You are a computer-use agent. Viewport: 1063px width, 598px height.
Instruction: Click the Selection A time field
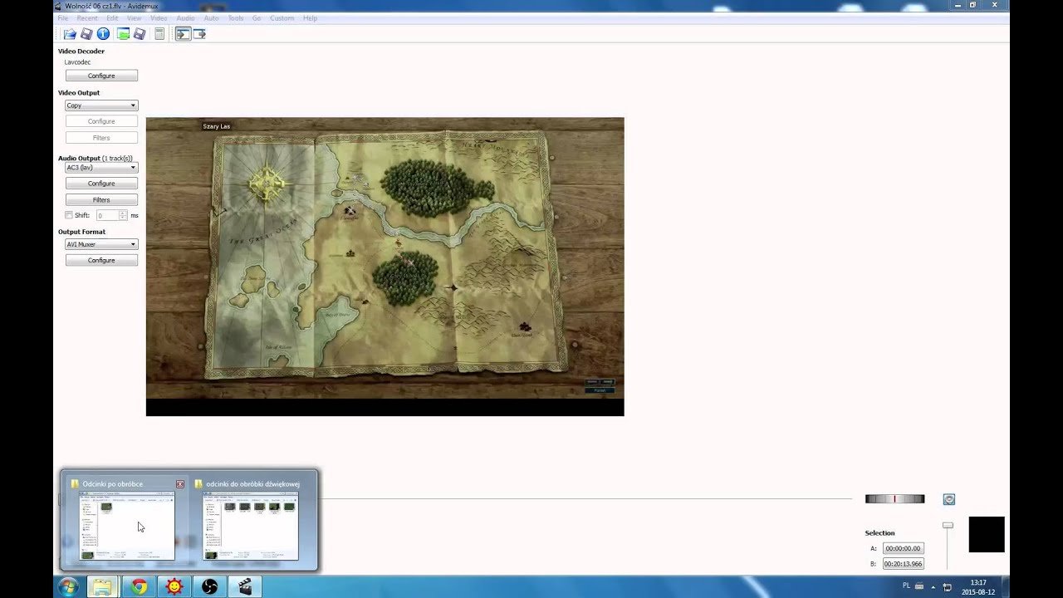903,548
